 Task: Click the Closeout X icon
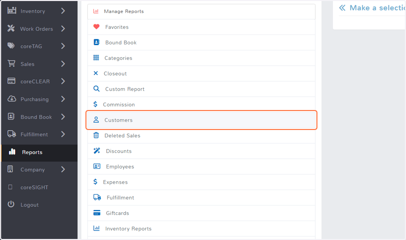[96, 73]
